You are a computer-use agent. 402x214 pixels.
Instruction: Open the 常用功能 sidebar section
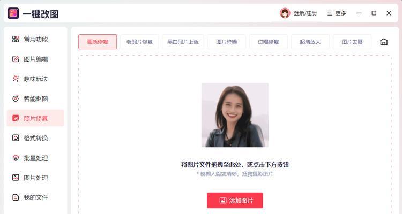coord(35,39)
